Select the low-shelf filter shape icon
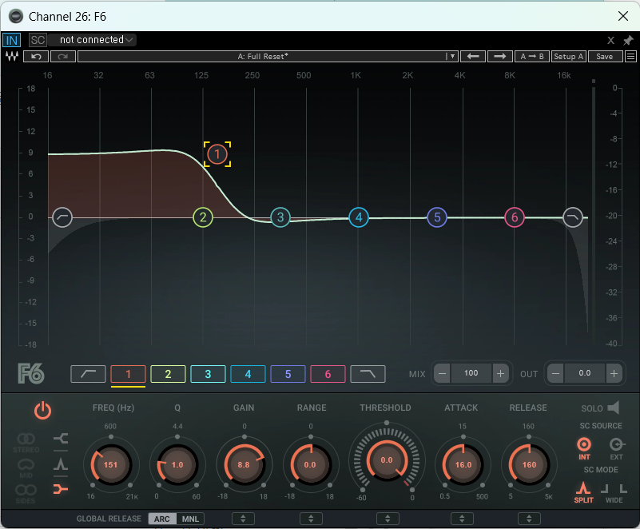640x529 pixels. click(x=59, y=489)
